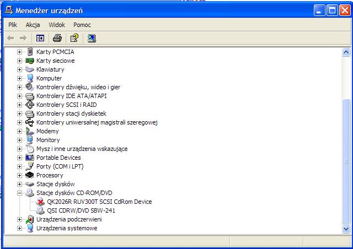Expand the Kontrolery SCSI i RAID node
The height and width of the screenshot is (249, 353).
click(20, 105)
